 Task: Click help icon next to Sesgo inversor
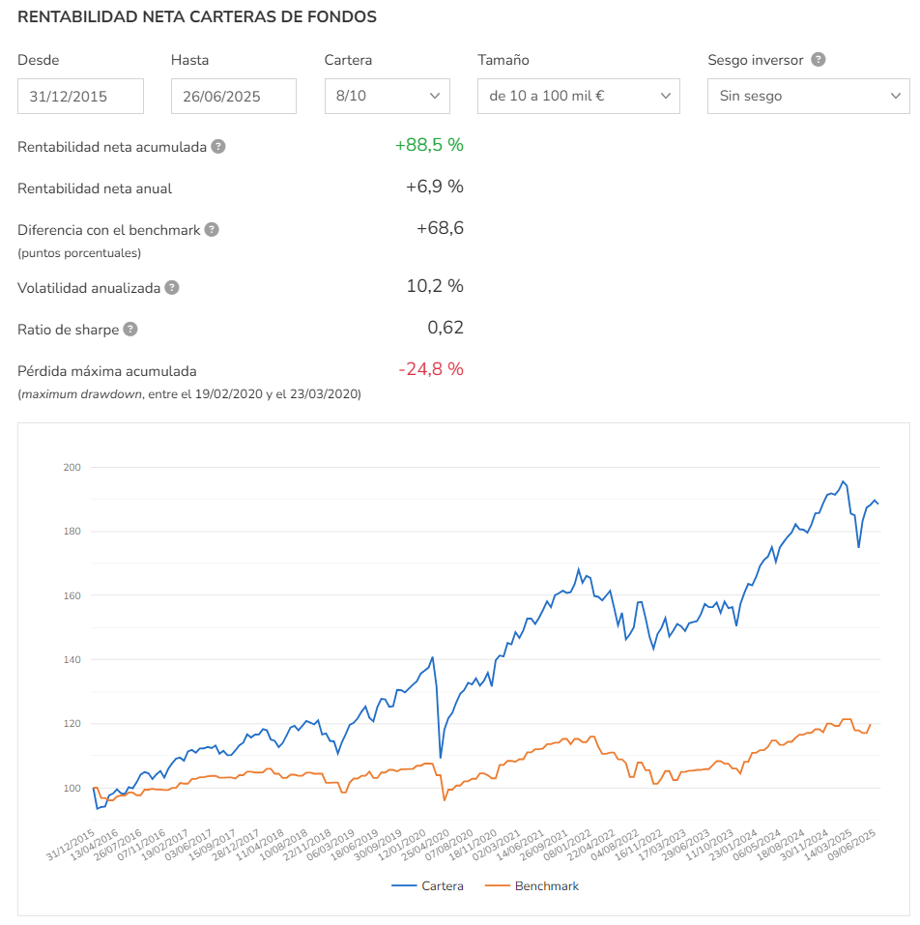click(818, 60)
